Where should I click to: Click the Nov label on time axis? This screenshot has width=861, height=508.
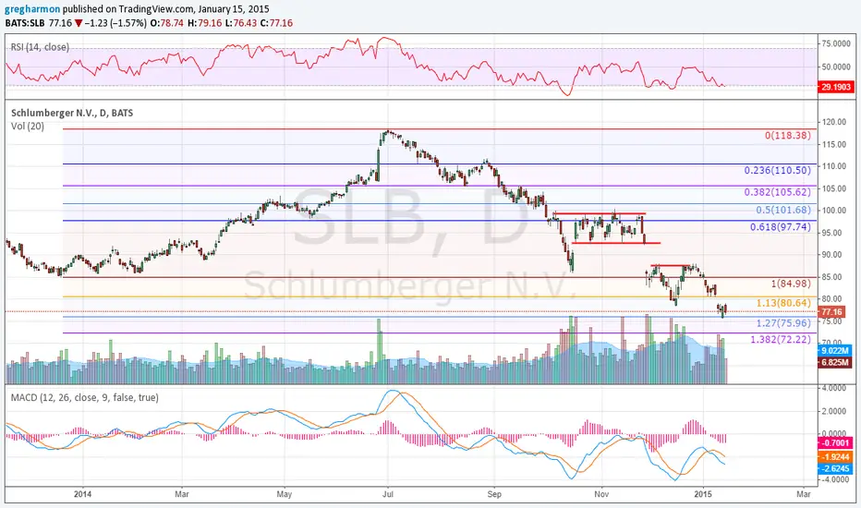(x=601, y=494)
